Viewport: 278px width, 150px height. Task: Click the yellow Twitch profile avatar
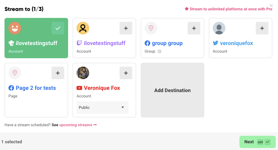coord(83,28)
